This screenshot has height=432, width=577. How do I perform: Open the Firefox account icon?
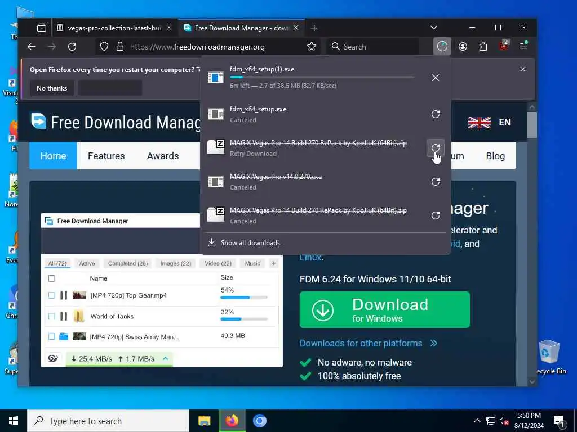coord(463,46)
